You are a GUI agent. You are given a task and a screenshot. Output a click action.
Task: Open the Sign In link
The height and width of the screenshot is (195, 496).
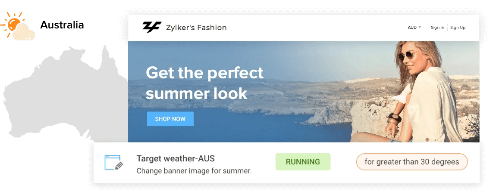click(x=437, y=28)
